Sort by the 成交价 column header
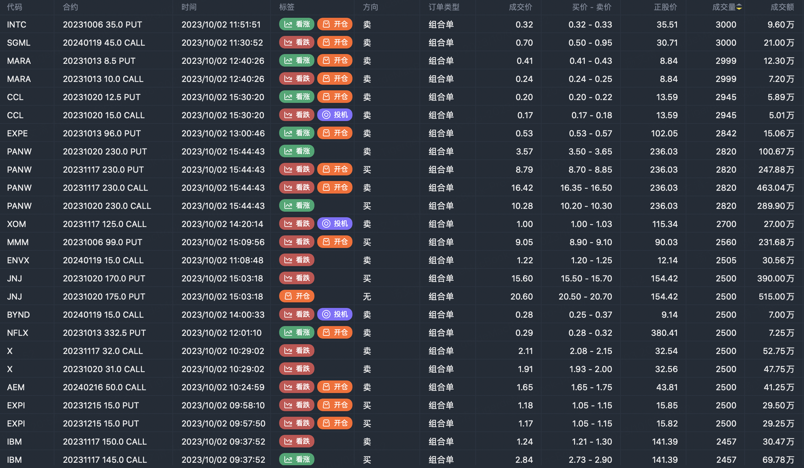Image resolution: width=804 pixels, height=468 pixels. (520, 7)
